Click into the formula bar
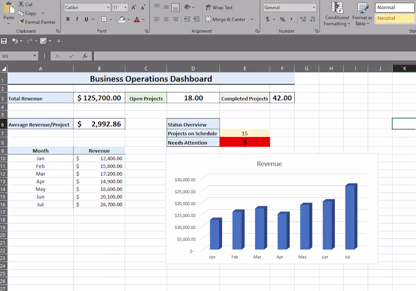Viewport: 416px width, 291px height. click(x=255, y=56)
